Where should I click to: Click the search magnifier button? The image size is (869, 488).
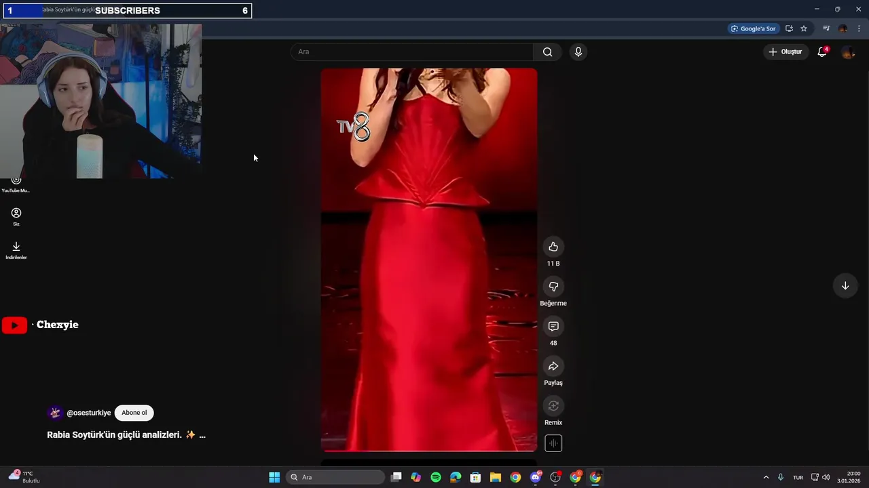pos(547,52)
